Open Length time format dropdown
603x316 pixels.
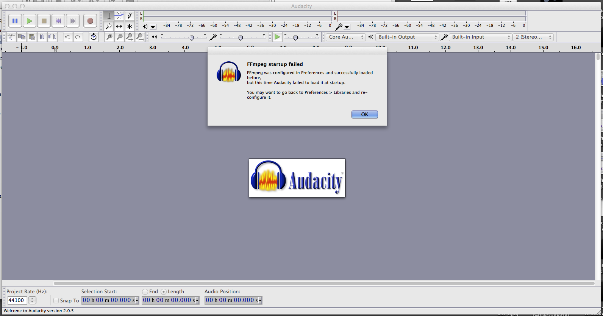(x=197, y=300)
